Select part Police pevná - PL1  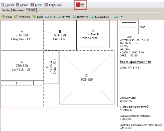click(x=93, y=34)
